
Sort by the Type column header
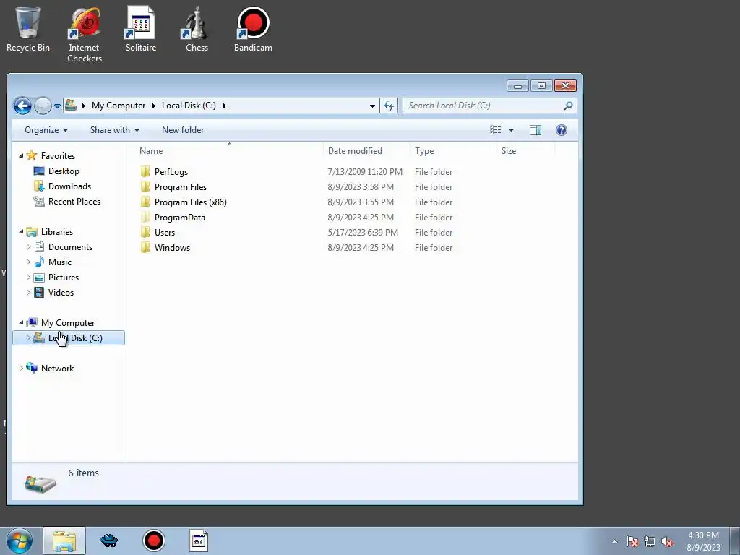453,150
